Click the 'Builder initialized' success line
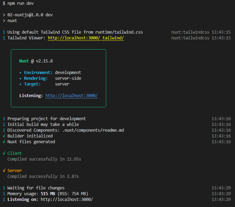The height and width of the screenshot is (207, 235). [30, 136]
